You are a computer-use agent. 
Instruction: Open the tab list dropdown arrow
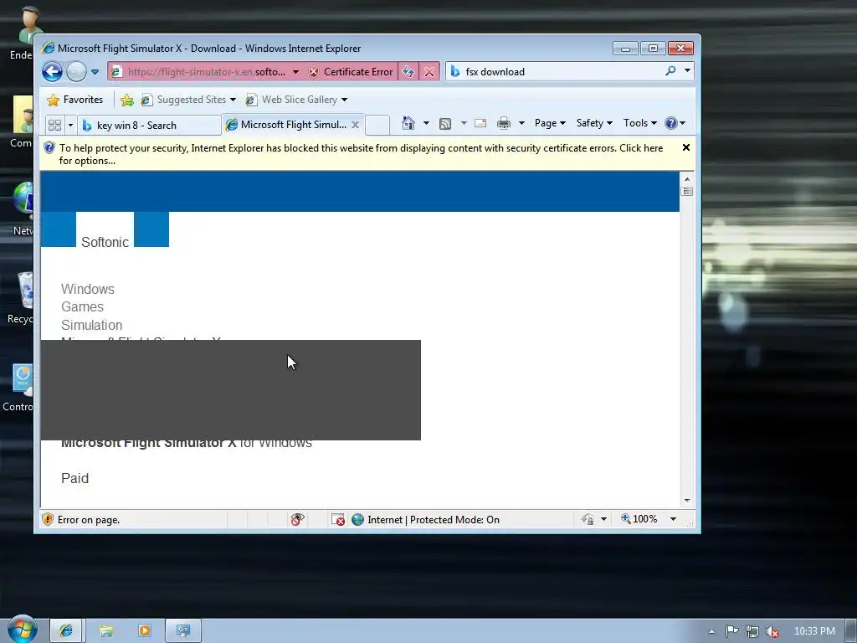[x=70, y=126]
